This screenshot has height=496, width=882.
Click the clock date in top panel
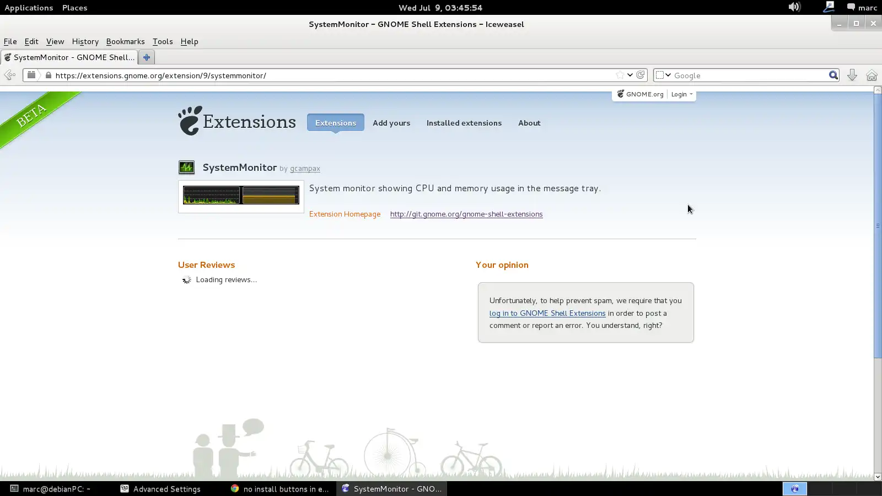click(440, 8)
